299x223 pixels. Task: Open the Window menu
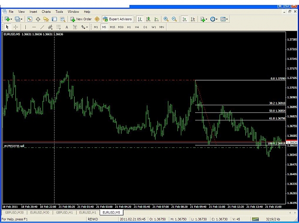[73, 11]
